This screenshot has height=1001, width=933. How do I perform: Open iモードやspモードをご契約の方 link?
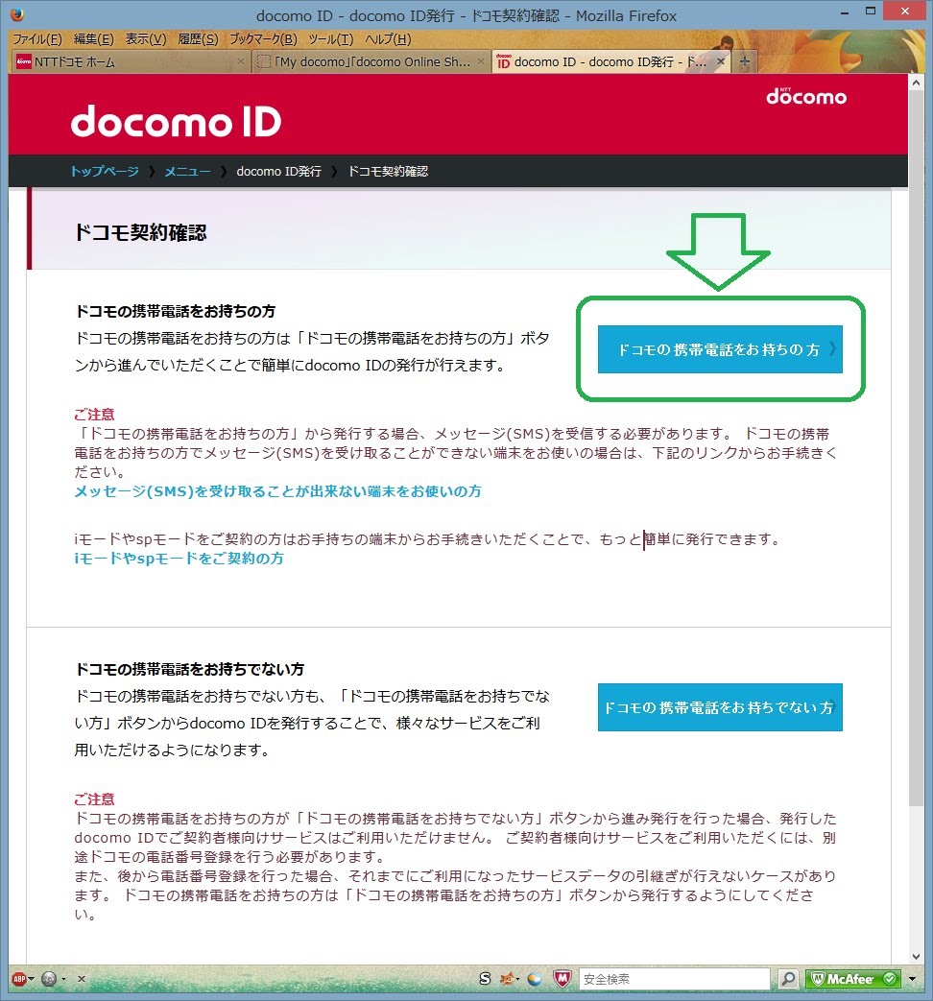pyautogui.click(x=179, y=558)
